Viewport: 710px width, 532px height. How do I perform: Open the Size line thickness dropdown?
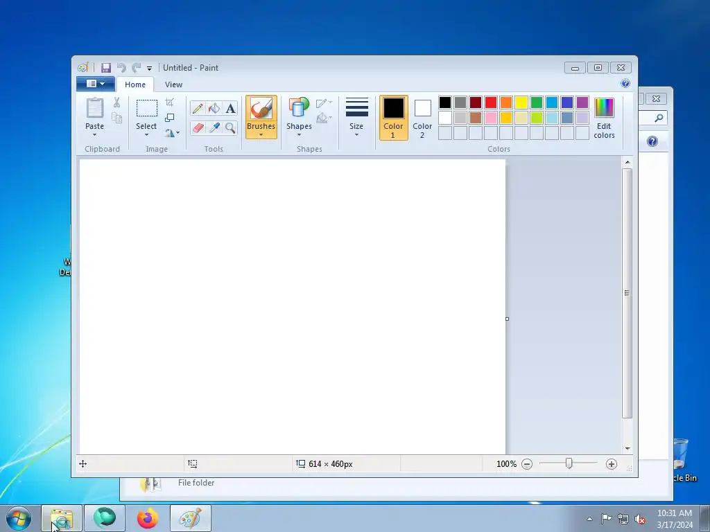coord(356,118)
